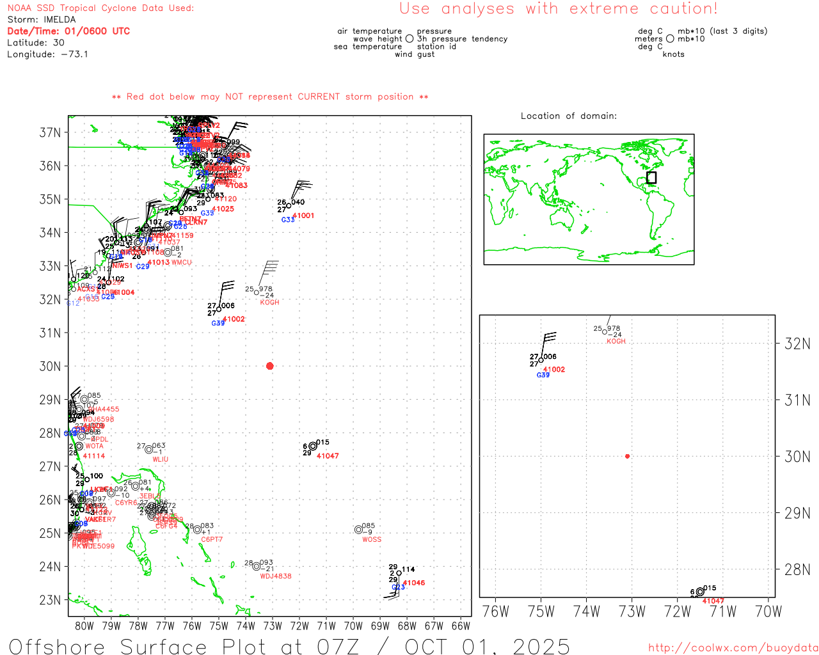Image resolution: width=819 pixels, height=655 pixels.
Task: Click the red-dot disclaimer note above the map
Action: [x=270, y=97]
